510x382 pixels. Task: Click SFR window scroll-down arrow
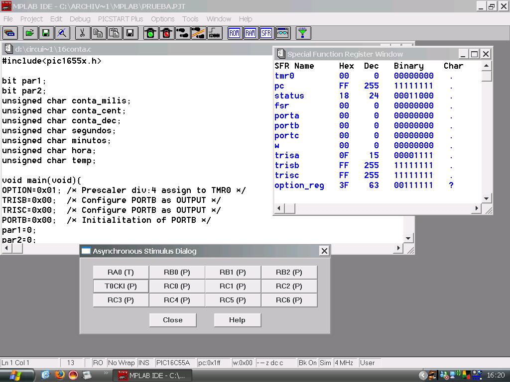486,198
